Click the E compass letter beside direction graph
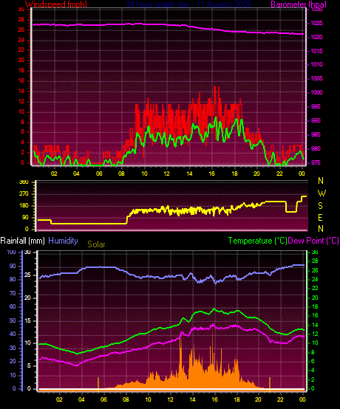The width and height of the screenshot is (340, 409). [320, 217]
